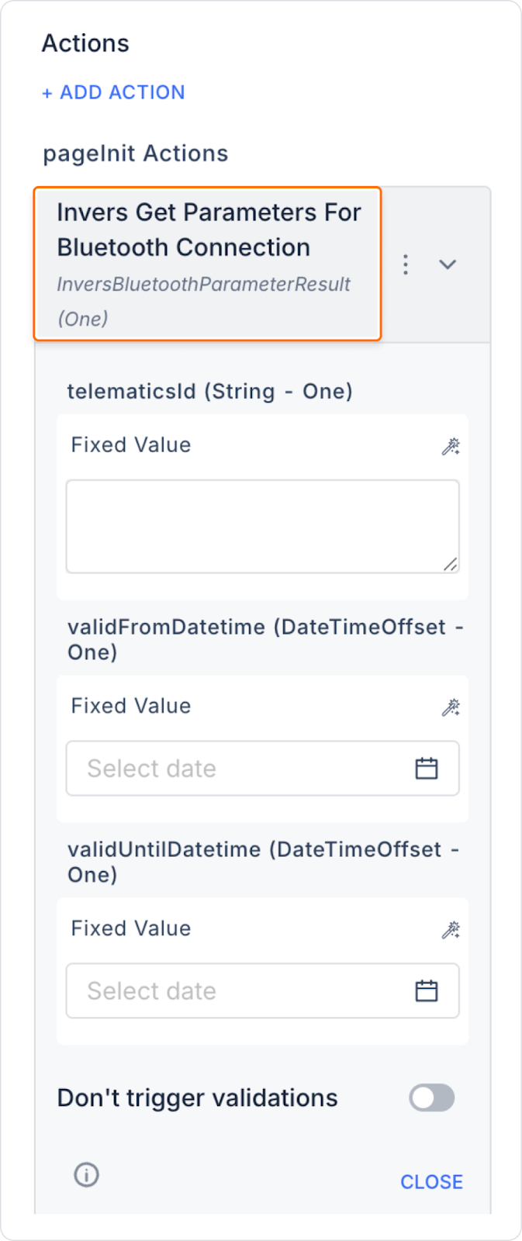Open the calendar icon in validUntilDatetime field
Screen dimensions: 522x1241
pyautogui.click(x=427, y=991)
